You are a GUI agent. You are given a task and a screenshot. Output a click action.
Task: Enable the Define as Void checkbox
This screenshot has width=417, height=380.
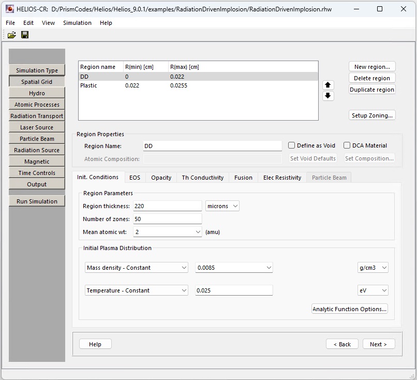(x=292, y=145)
